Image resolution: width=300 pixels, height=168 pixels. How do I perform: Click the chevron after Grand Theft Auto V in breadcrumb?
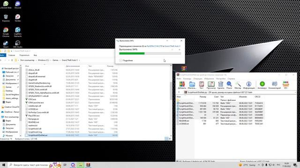point(79,60)
